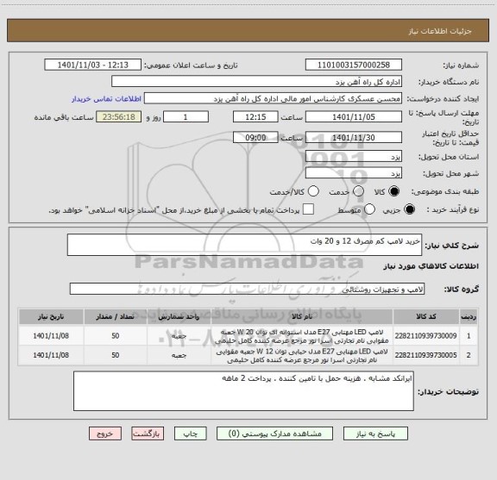
Task: Click the شماره نیاز field 1101003157000258
Action: coord(354,65)
